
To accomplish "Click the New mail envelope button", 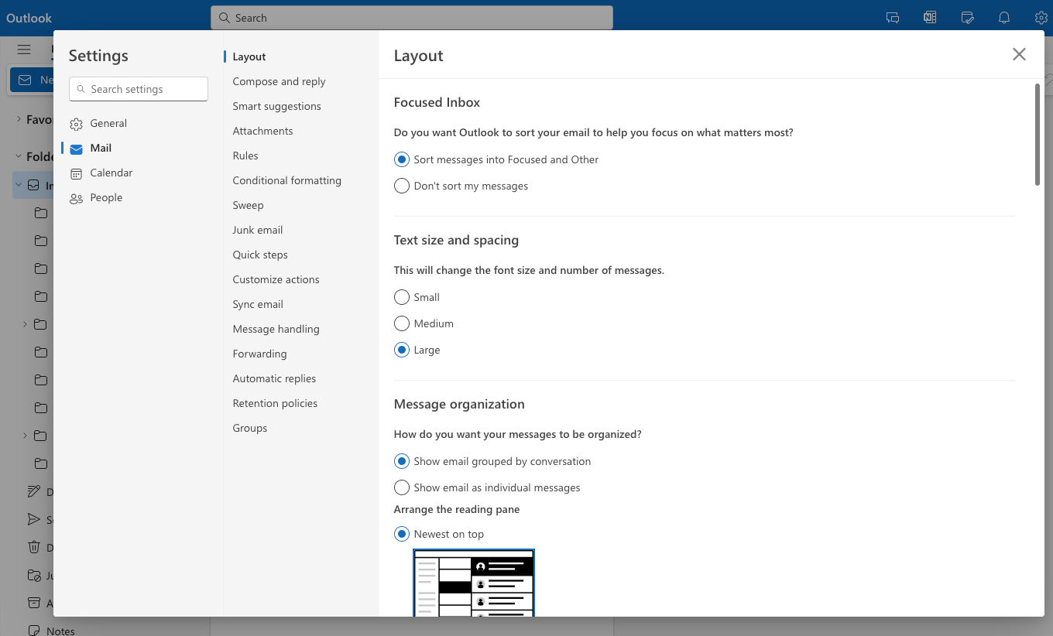I will [x=31, y=80].
